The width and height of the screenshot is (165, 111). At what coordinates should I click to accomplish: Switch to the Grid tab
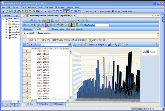[x=30, y=104]
